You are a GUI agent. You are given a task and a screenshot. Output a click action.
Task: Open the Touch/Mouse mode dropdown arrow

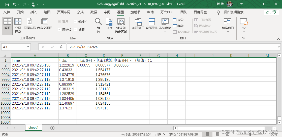pos(38,4)
